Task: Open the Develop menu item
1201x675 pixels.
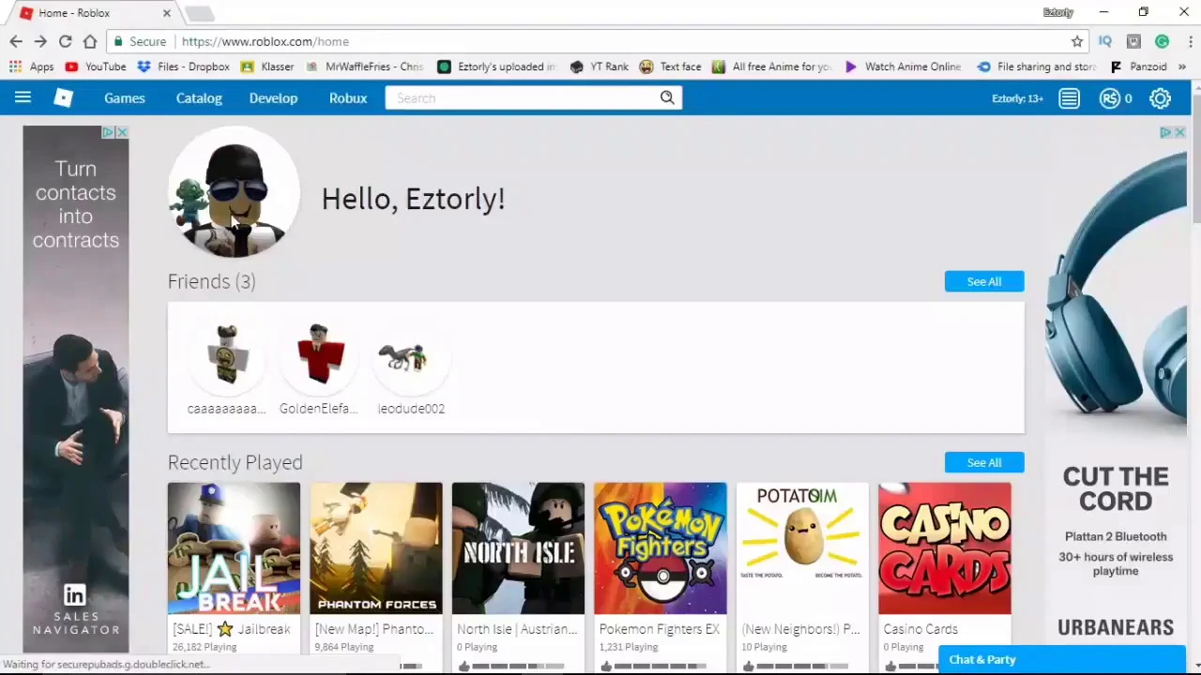Action: (273, 97)
